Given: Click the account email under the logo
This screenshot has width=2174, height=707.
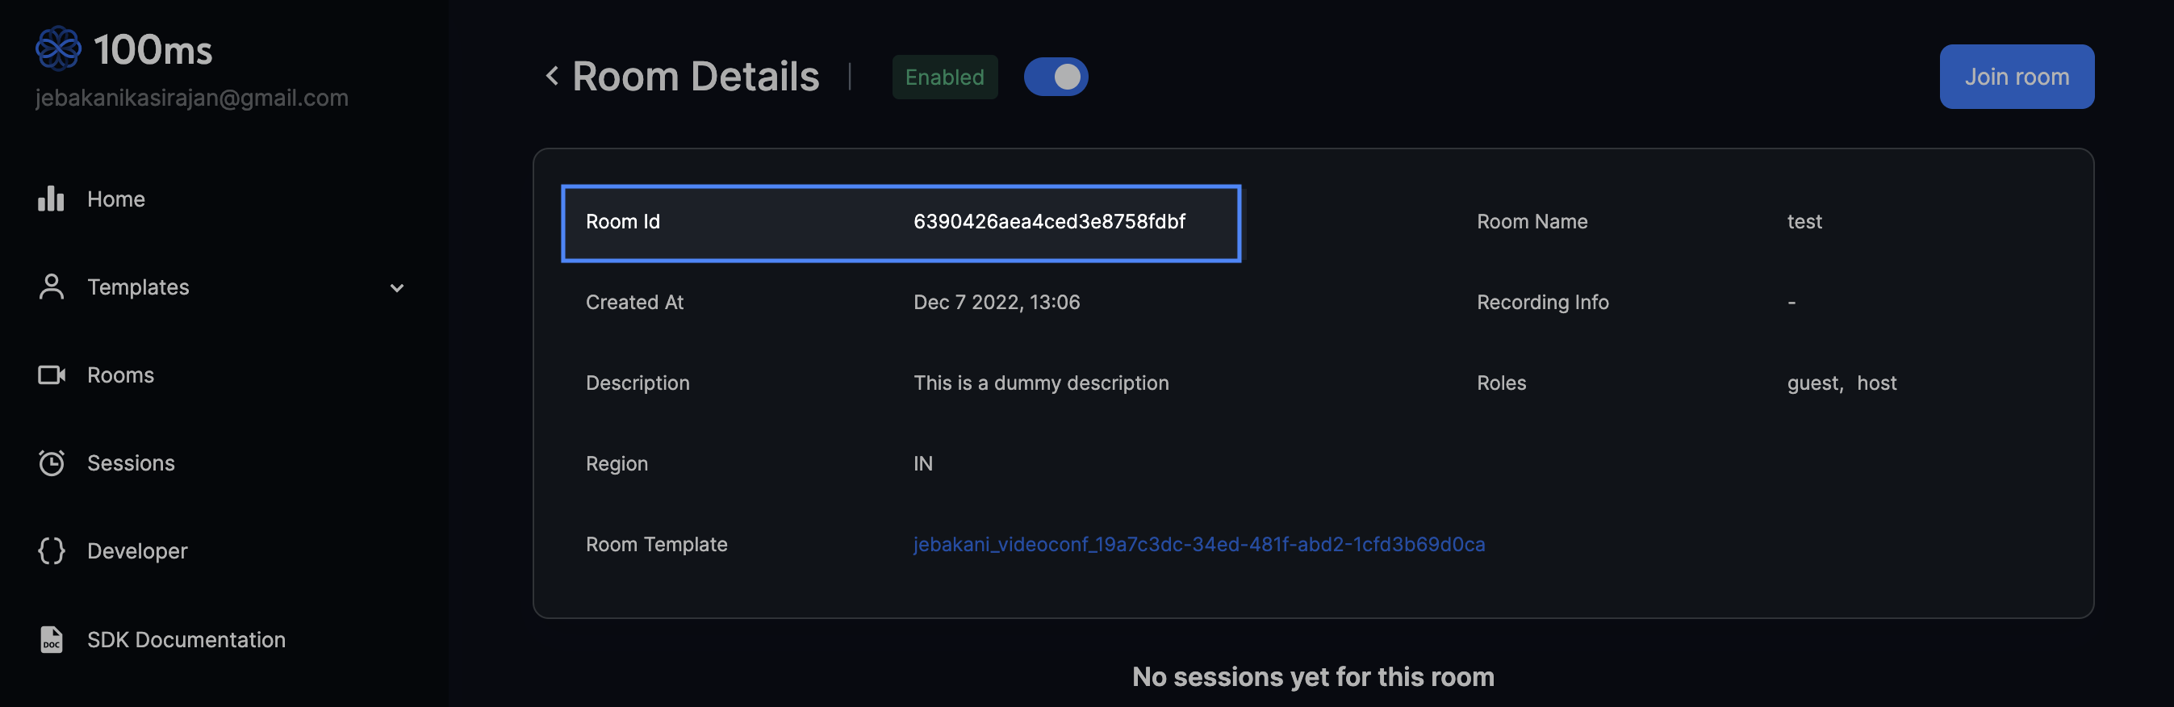Looking at the screenshot, I should [191, 98].
